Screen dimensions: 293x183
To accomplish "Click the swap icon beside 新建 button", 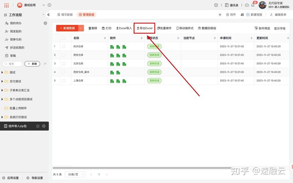I will (45, 64).
